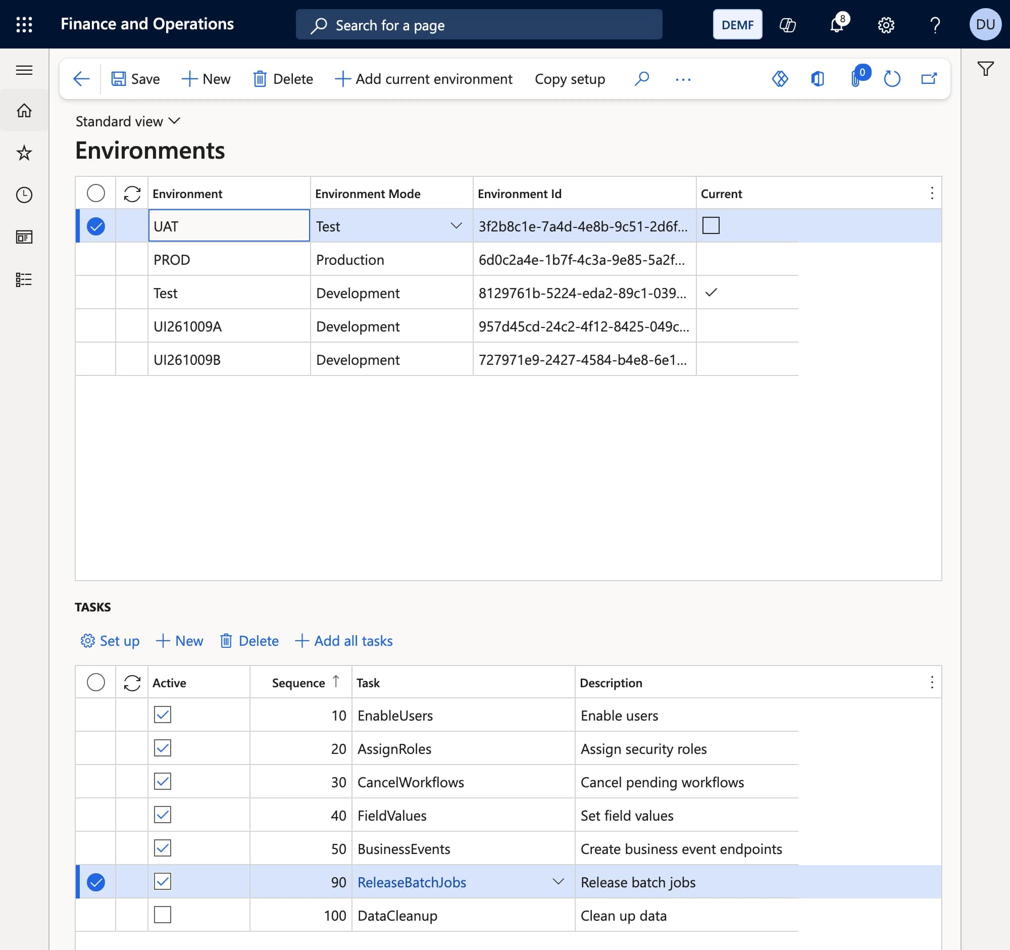Open the action pane more options ellipsis
Screen dimensions: 1010x950
[x=683, y=79]
